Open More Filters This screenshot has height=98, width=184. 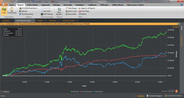click(x=71, y=14)
